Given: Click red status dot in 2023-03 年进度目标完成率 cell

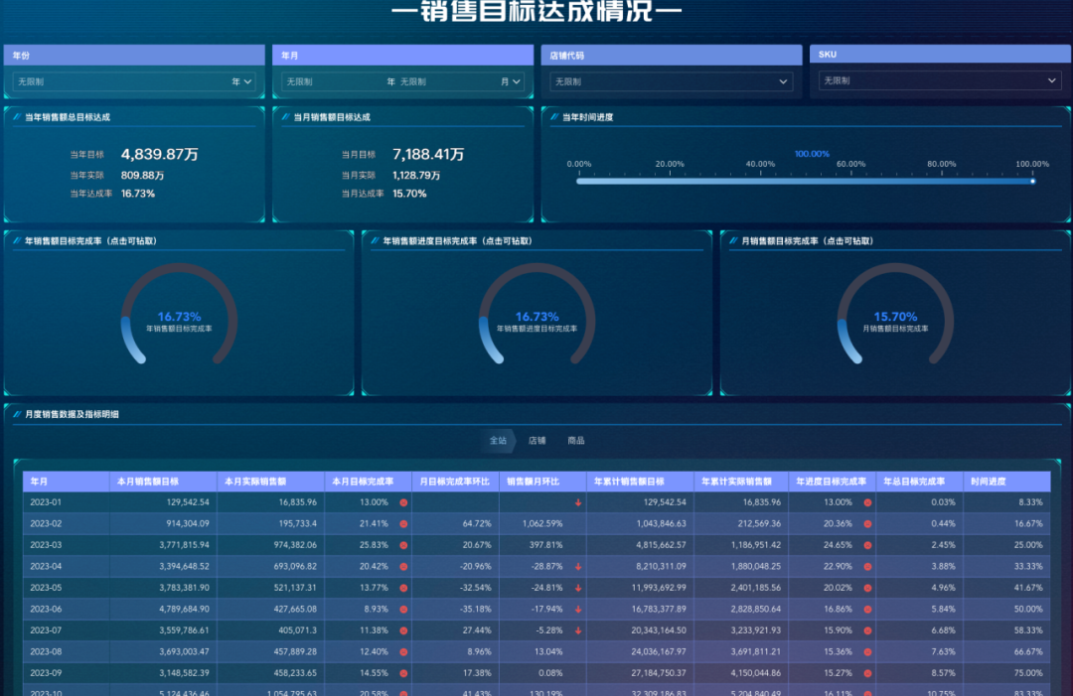Looking at the screenshot, I should click(x=867, y=545).
